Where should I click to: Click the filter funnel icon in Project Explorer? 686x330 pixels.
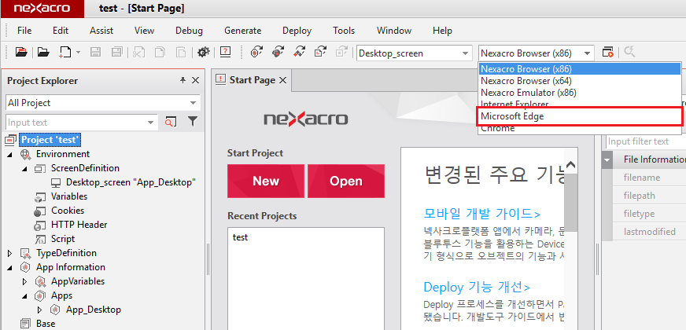coord(192,122)
